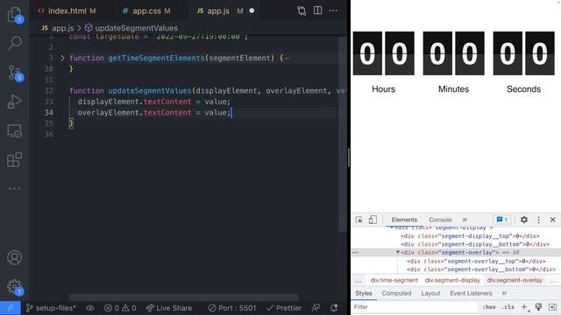Select the segment-overlay__top div node

click(476, 261)
